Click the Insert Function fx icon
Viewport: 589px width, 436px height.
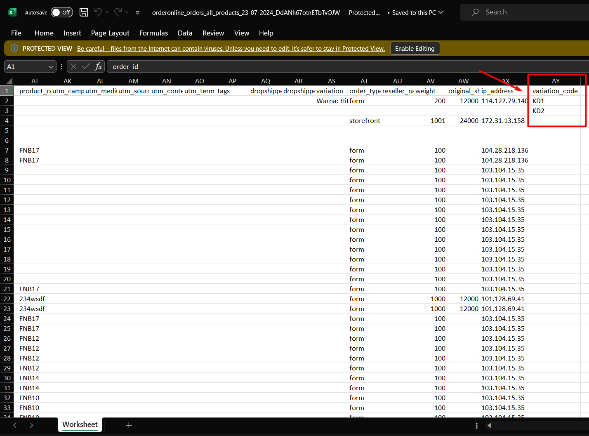(x=98, y=66)
